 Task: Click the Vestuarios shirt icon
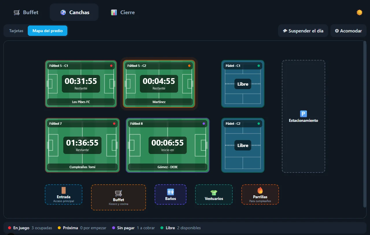coord(214,192)
